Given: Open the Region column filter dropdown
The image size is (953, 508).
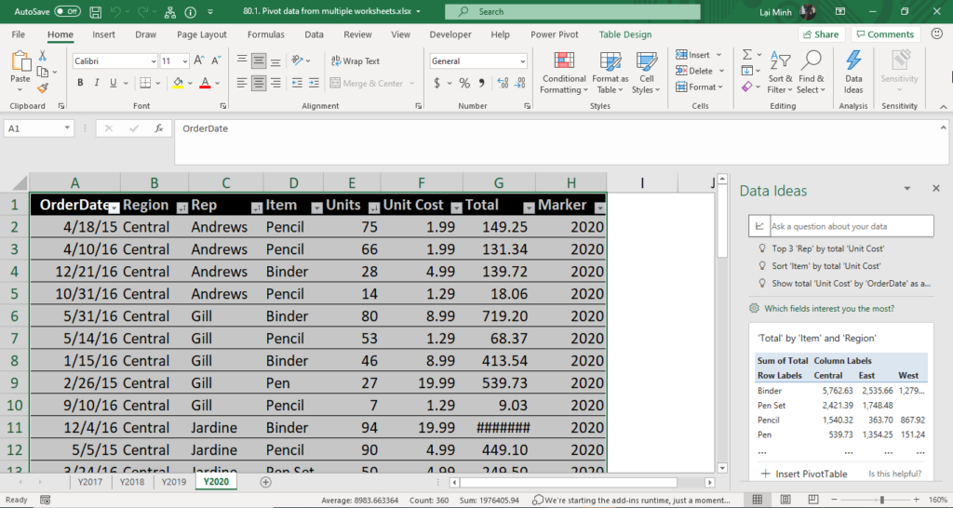Looking at the screenshot, I should pyautogui.click(x=181, y=208).
